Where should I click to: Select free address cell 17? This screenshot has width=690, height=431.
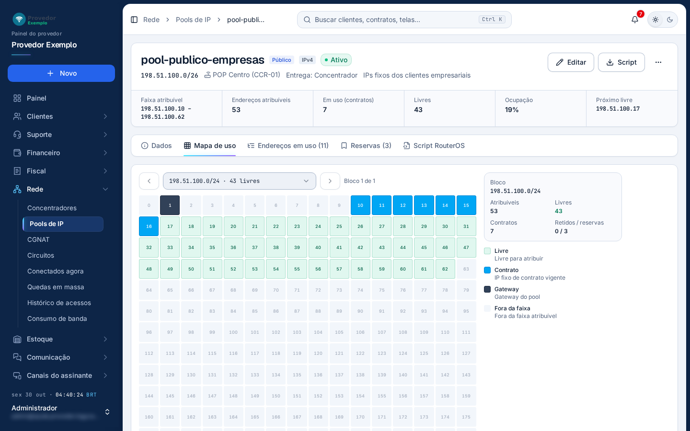click(170, 227)
